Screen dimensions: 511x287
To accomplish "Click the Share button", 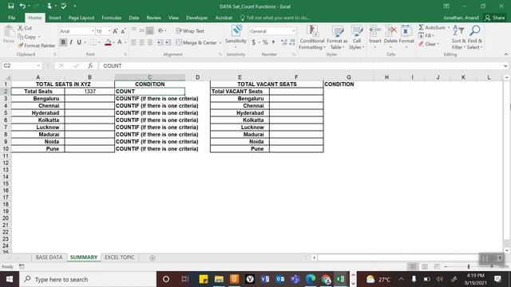I will point(494,18).
